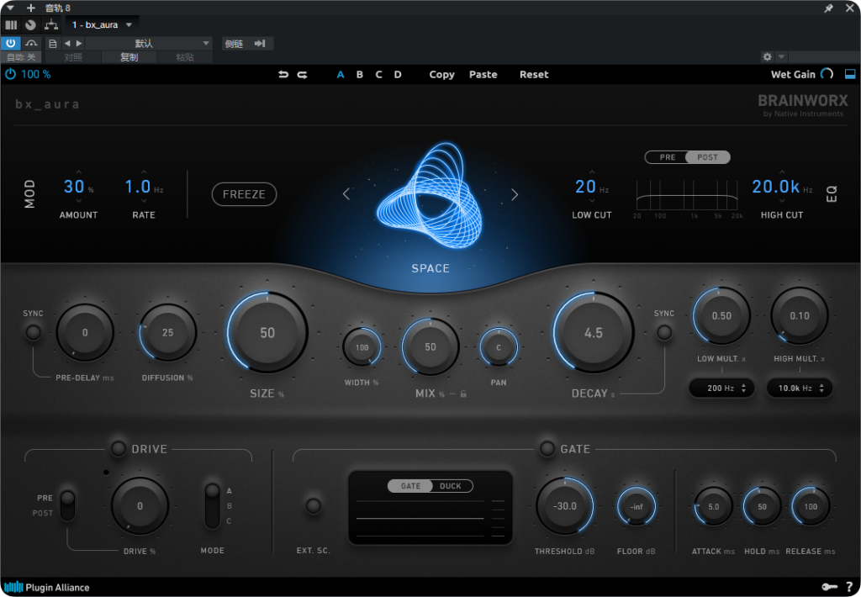
Task: Click the 自动: 关 automation button
Action: (x=21, y=57)
